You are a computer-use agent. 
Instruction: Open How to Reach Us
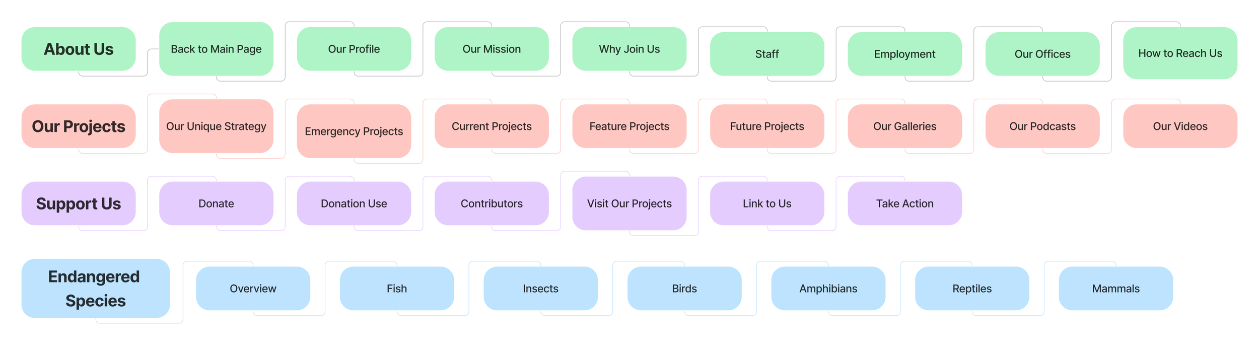1180,53
